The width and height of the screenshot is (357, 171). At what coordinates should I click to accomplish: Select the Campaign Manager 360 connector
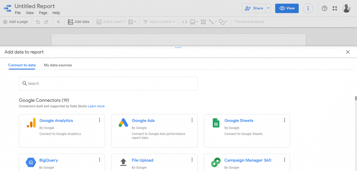[x=247, y=162]
